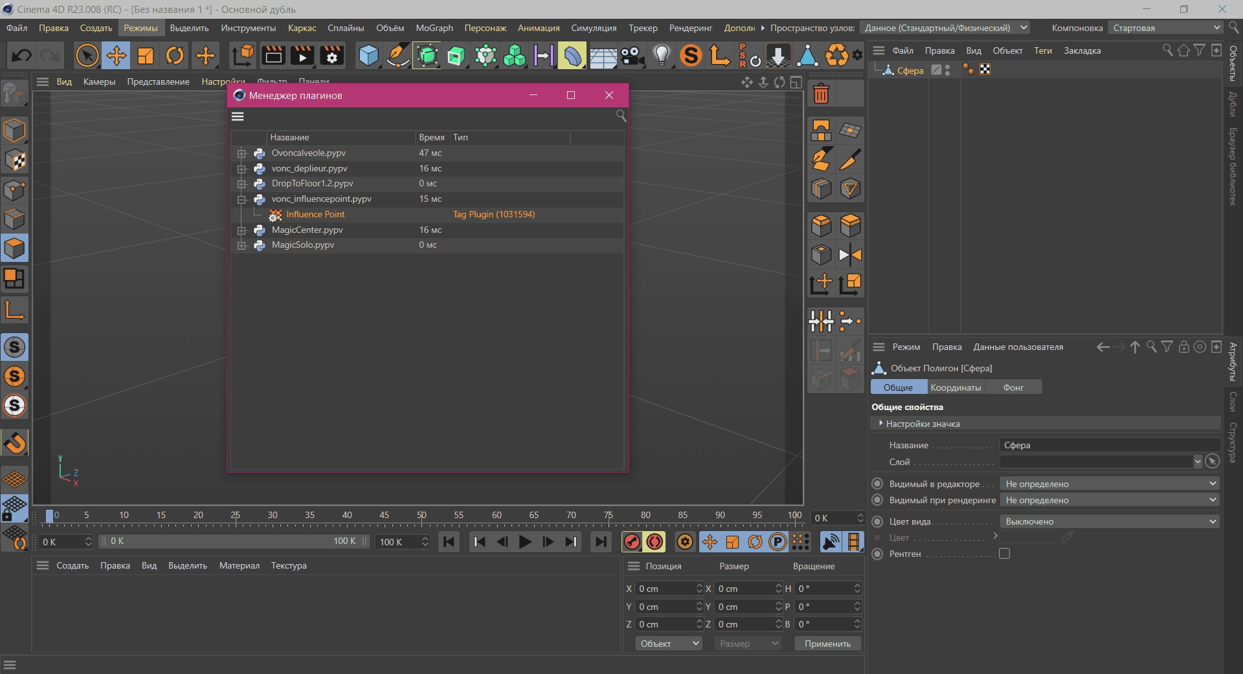Toggle Сфера visibility dots in Object Manager

point(947,70)
